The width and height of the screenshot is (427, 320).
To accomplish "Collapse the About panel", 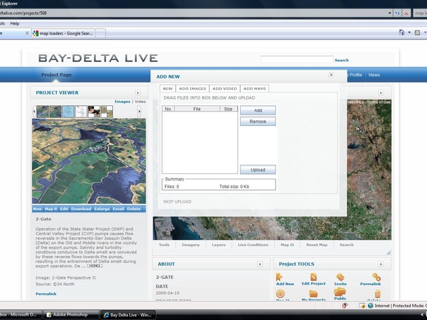I will (260, 264).
